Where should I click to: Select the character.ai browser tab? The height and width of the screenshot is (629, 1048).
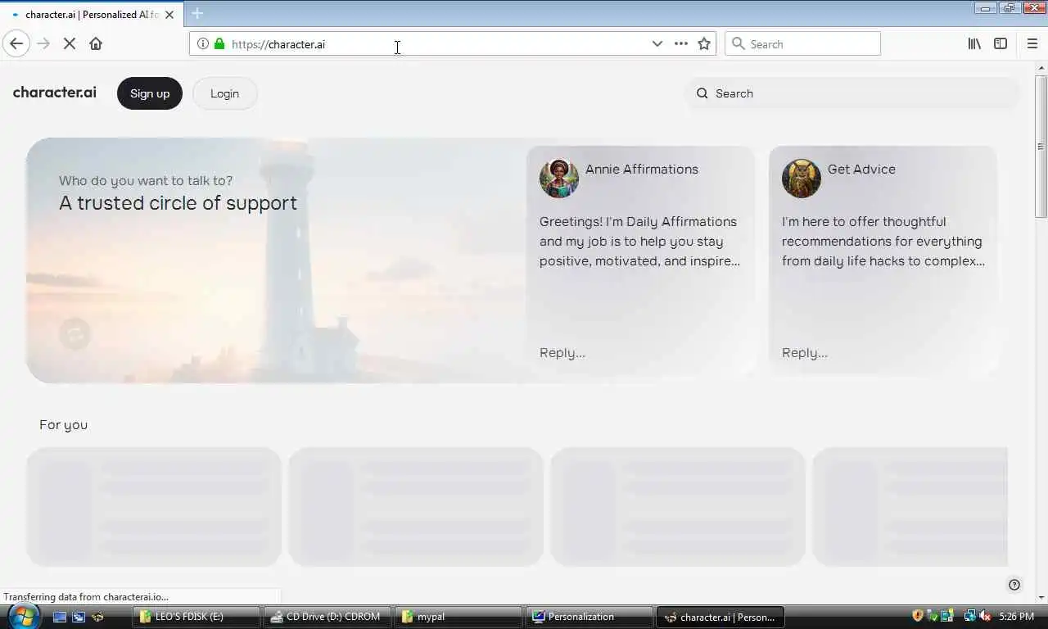pos(91,15)
